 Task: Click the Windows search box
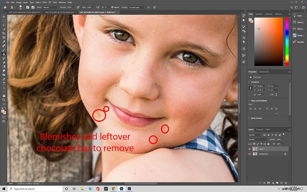tap(35, 189)
